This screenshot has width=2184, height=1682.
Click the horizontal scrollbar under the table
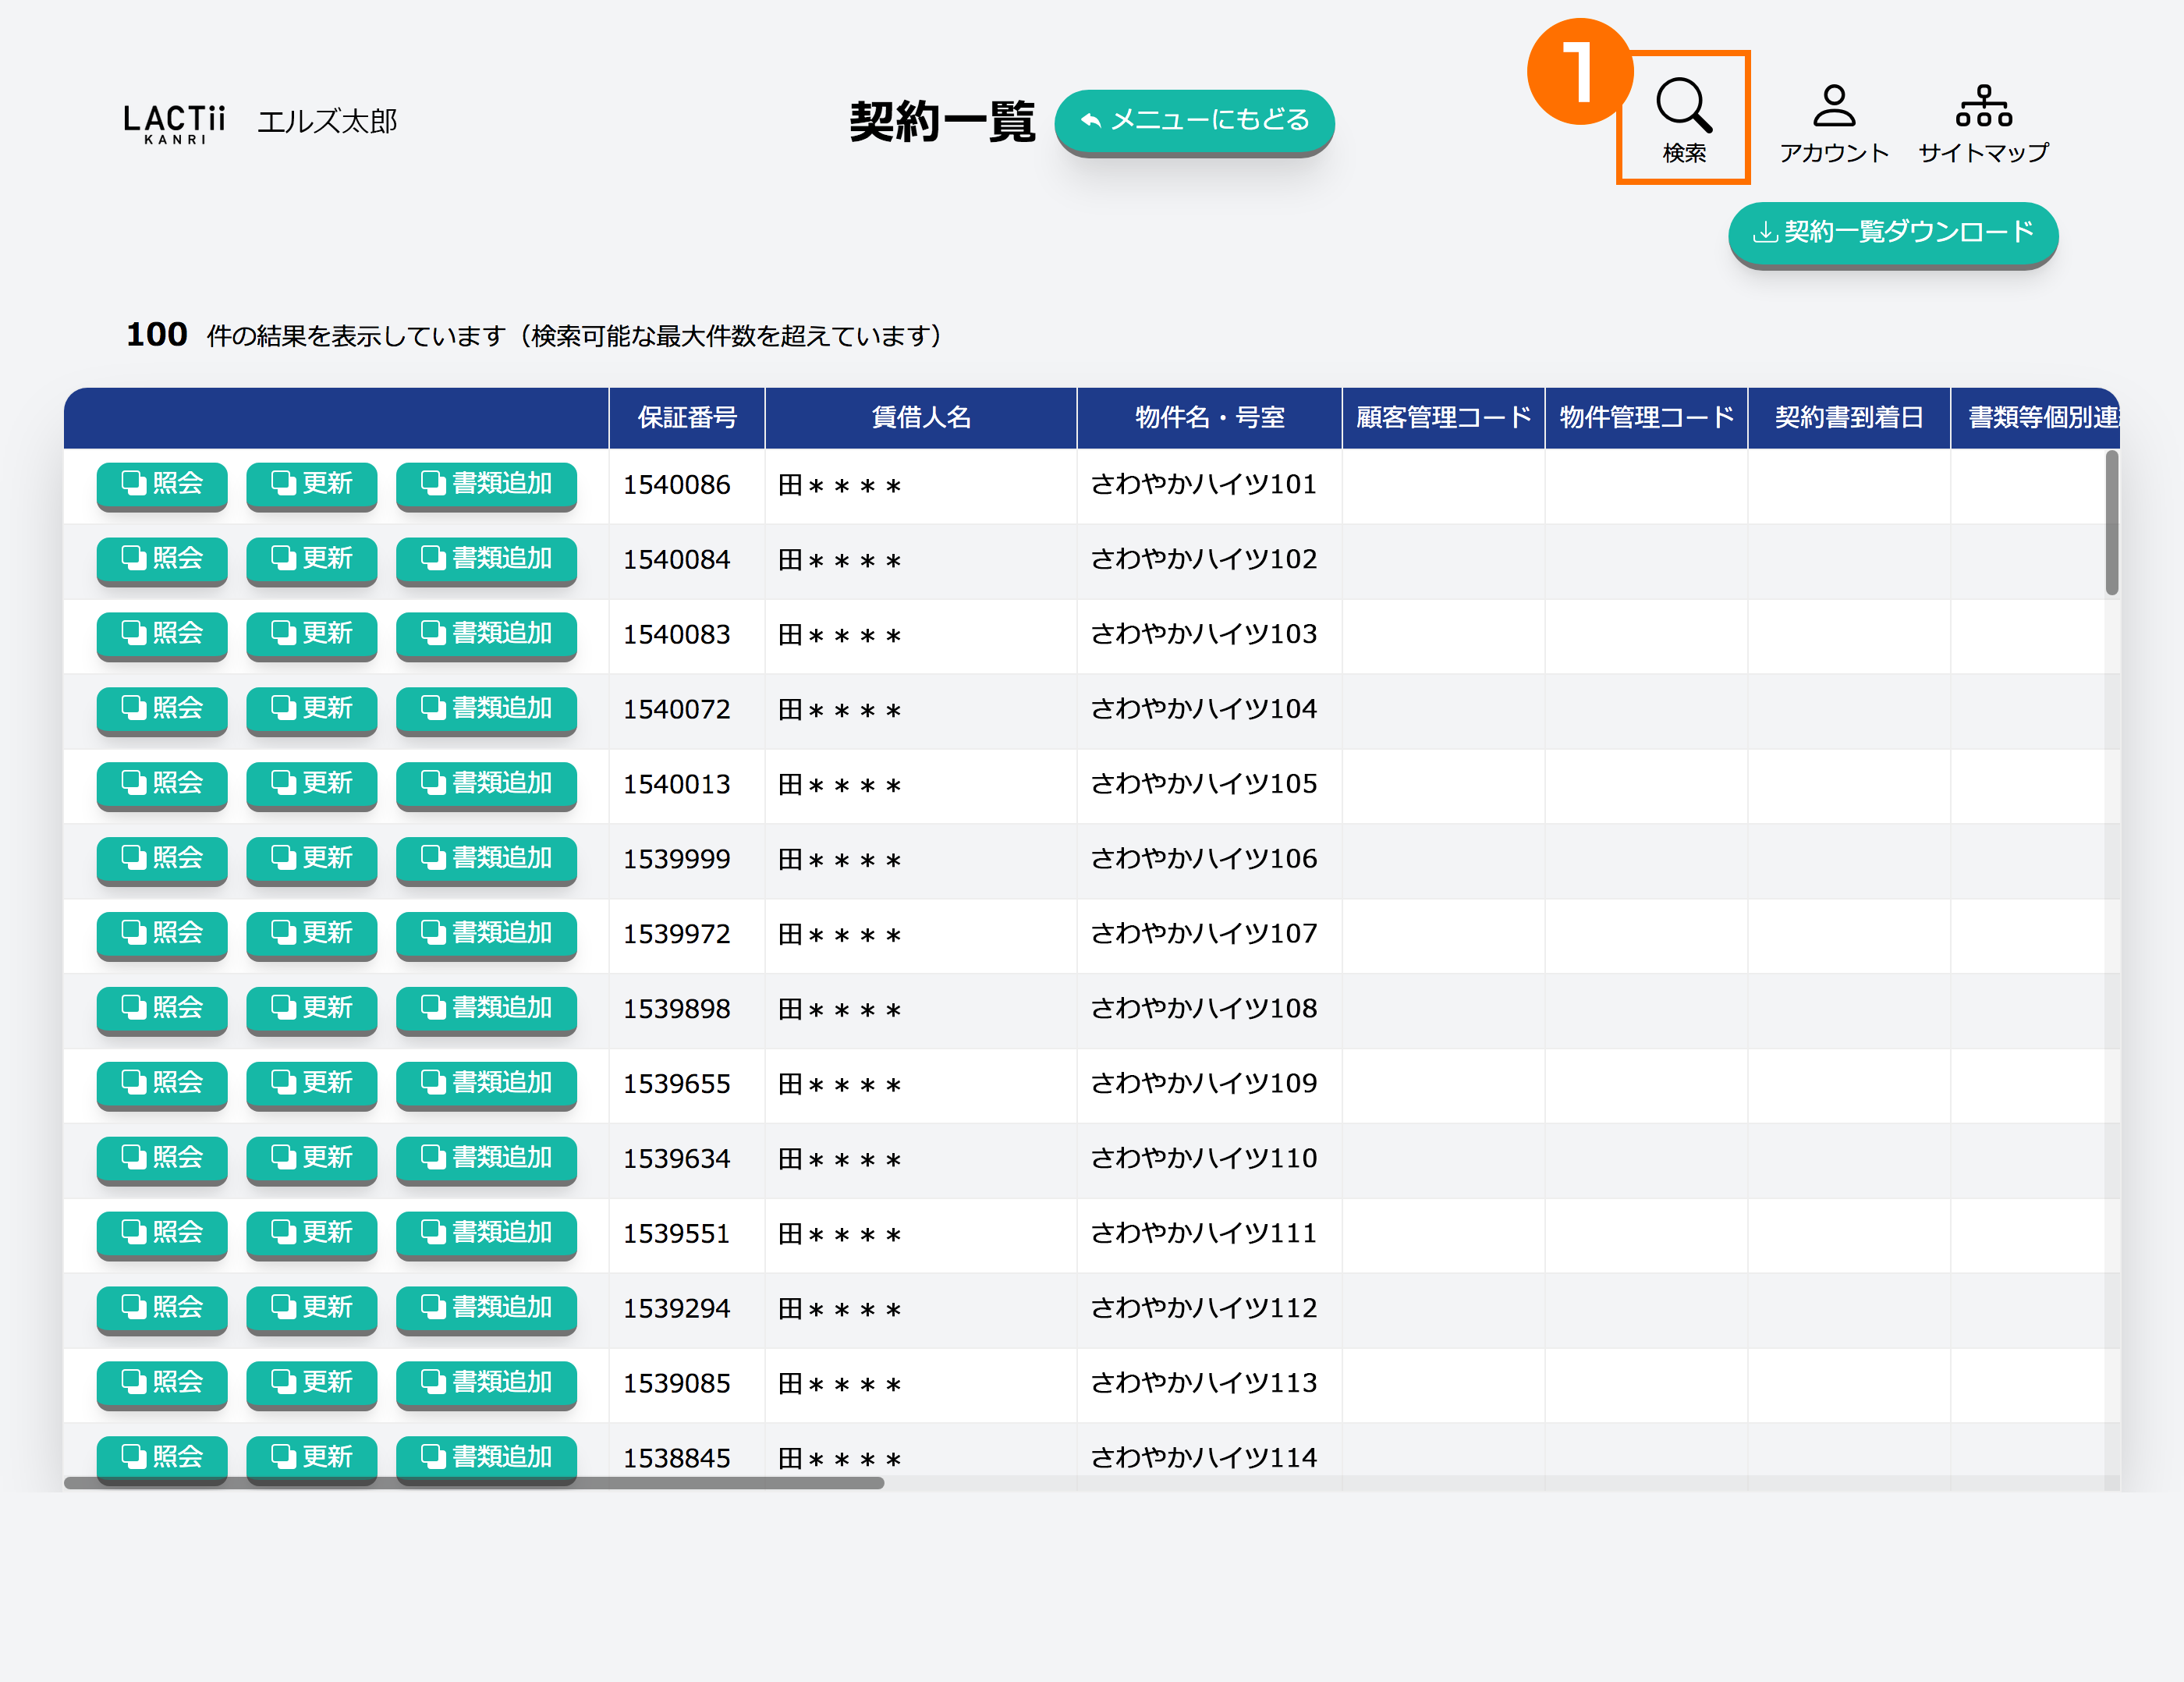(473, 1483)
